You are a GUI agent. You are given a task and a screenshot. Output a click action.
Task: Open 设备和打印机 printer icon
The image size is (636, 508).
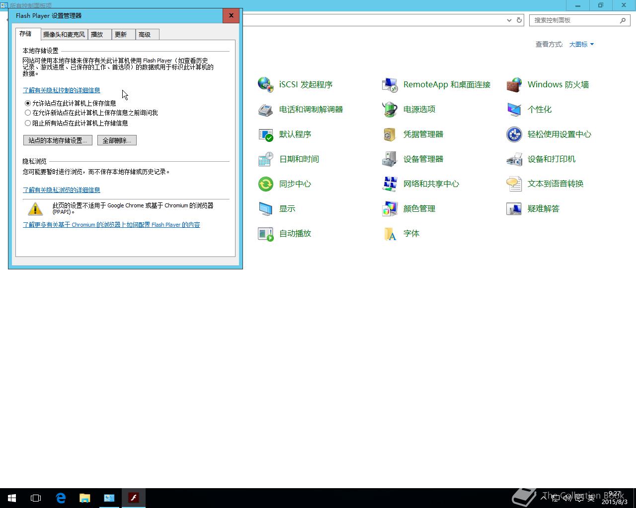[x=514, y=159]
